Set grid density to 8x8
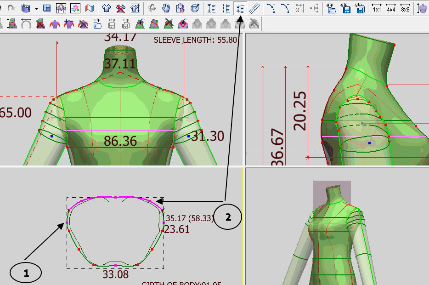Viewport: 429px width, 285px height. click(x=405, y=8)
